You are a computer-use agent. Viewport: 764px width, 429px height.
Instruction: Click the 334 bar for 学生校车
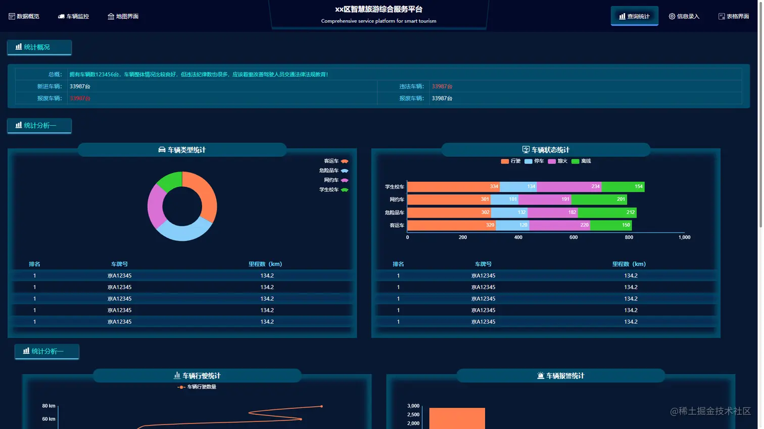coord(454,187)
